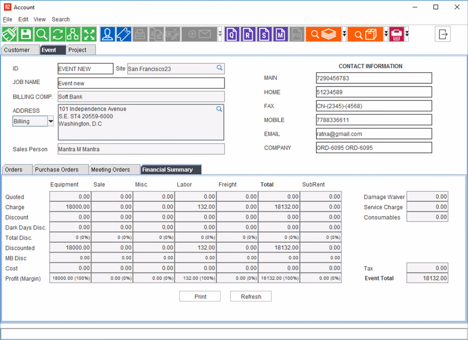The width and height of the screenshot is (468, 340).
Task: Click the green refresh arrows icon
Action: tap(57, 34)
